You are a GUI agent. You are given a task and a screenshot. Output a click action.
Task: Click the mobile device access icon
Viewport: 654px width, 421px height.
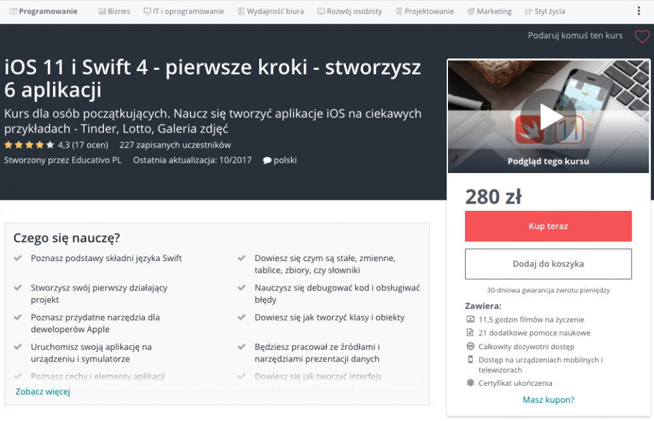coord(470,360)
